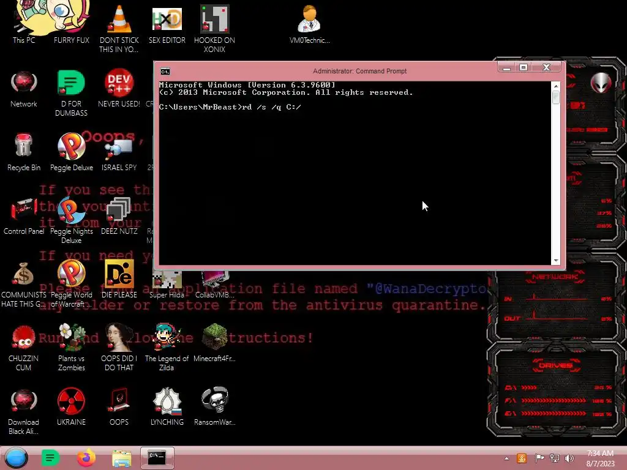Select the Download Black Ali icon
The width and height of the screenshot is (627, 470).
pos(24,411)
